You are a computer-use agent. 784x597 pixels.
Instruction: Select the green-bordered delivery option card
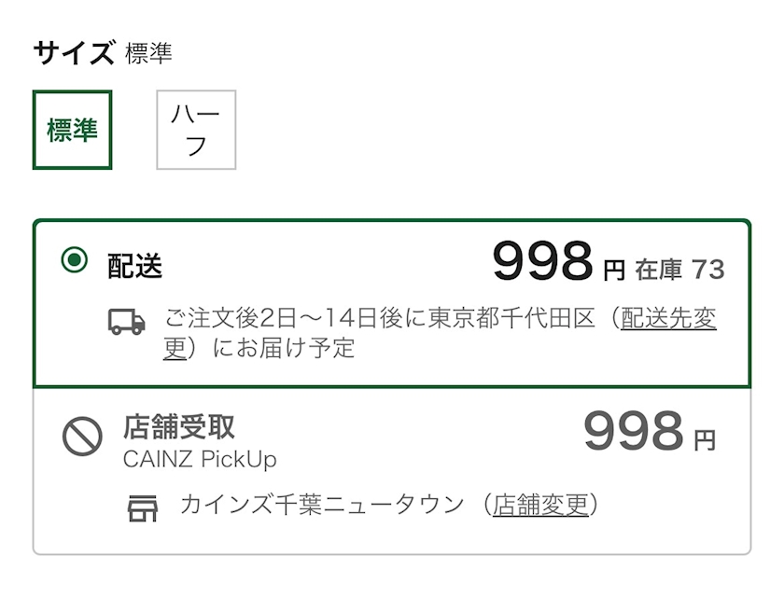392,303
